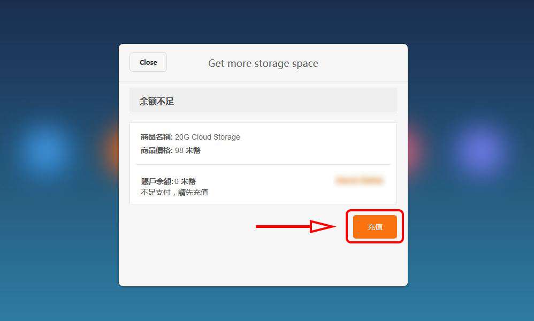This screenshot has height=321, width=534.
Task: Click the 商品名稱 label
Action: (x=157, y=137)
